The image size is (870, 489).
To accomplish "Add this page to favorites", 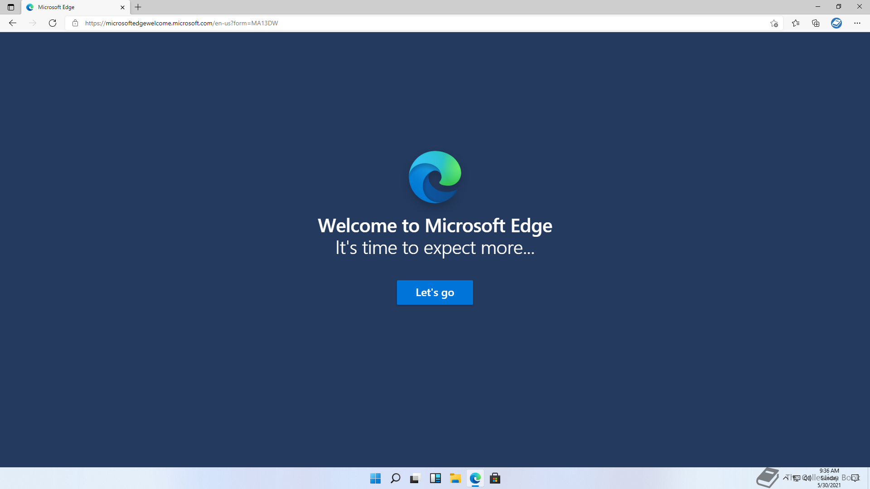I will click(774, 23).
